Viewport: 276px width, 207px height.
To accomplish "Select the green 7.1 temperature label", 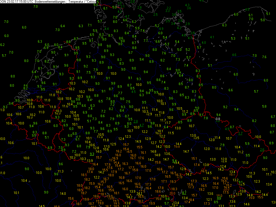I will coord(90,25).
